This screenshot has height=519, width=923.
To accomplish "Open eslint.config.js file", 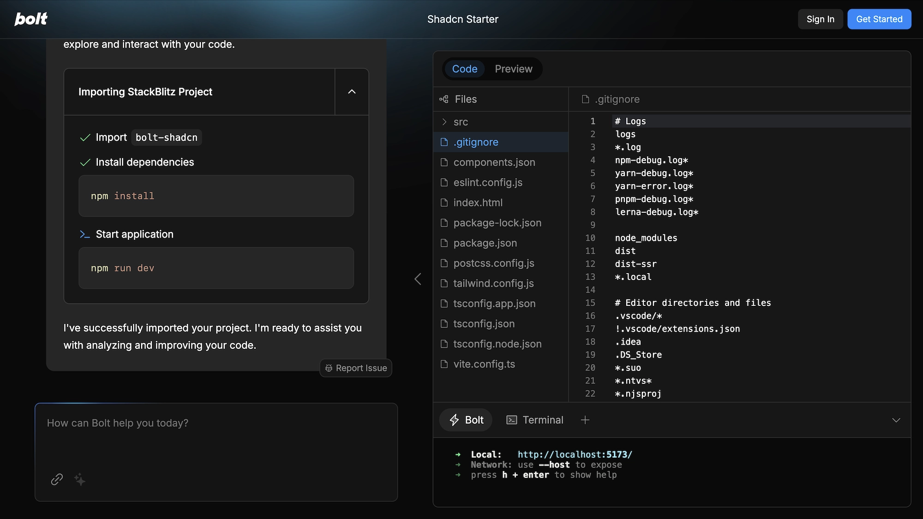I will pos(501,182).
